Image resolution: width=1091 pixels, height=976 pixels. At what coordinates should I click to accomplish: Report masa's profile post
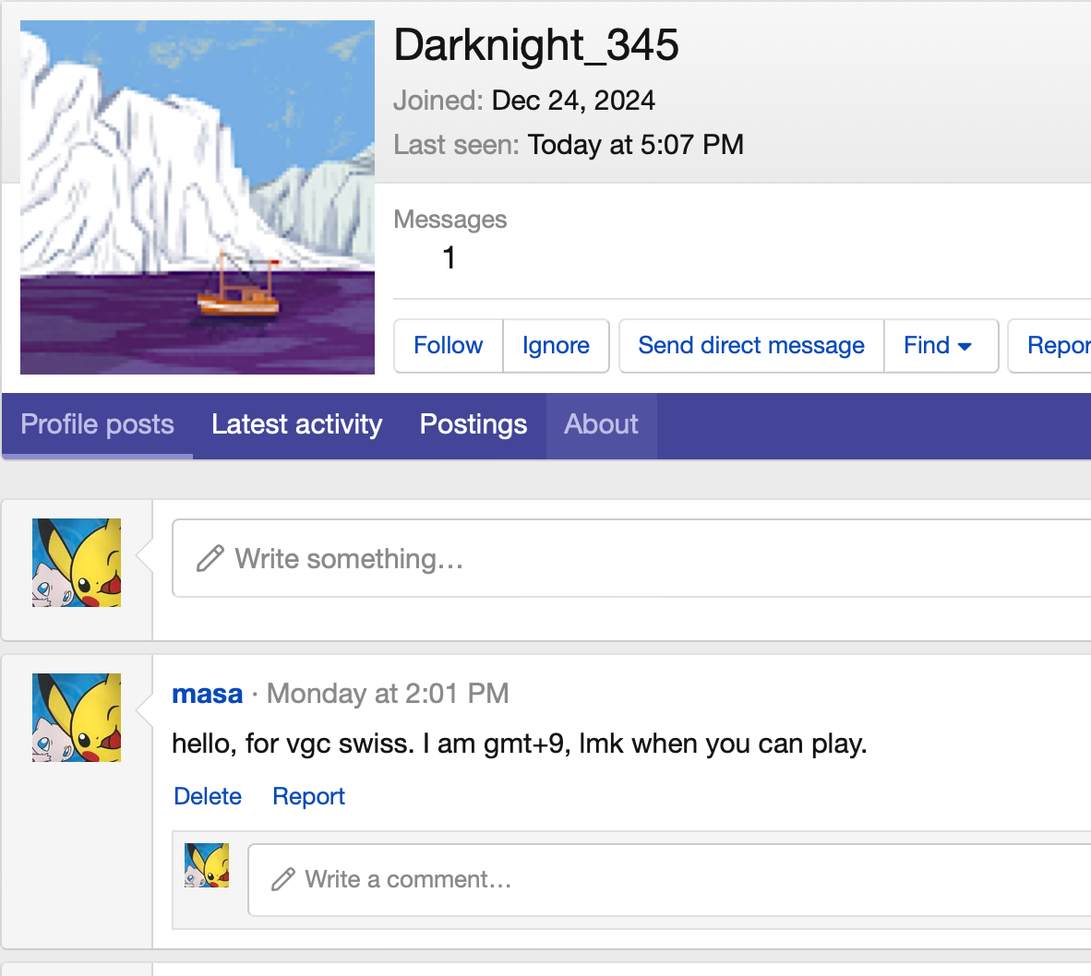point(308,796)
